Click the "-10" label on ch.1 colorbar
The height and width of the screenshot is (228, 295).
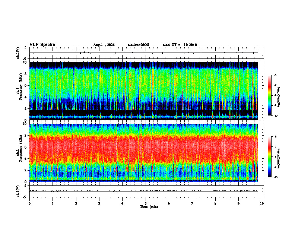point(276,116)
